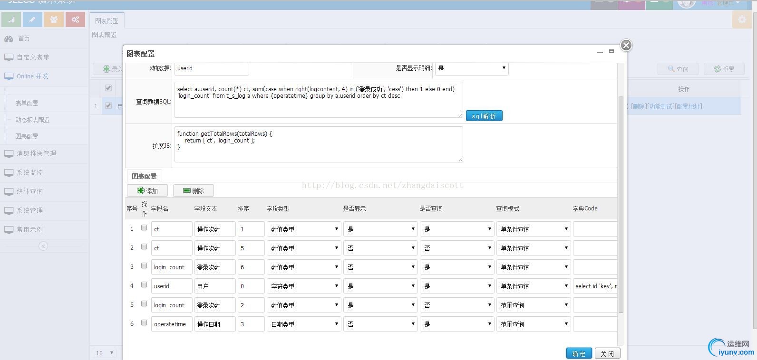Viewport: 757px width, 360px height.
Task: Toggle the select-all checkbox in the background table header
Action: [108, 88]
